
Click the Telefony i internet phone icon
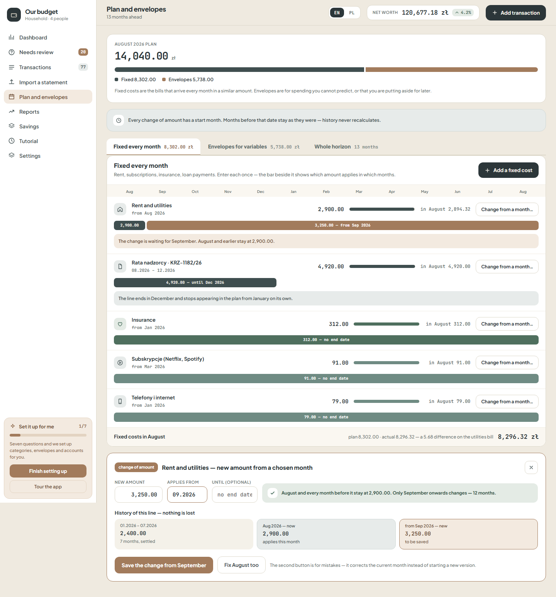pos(120,401)
